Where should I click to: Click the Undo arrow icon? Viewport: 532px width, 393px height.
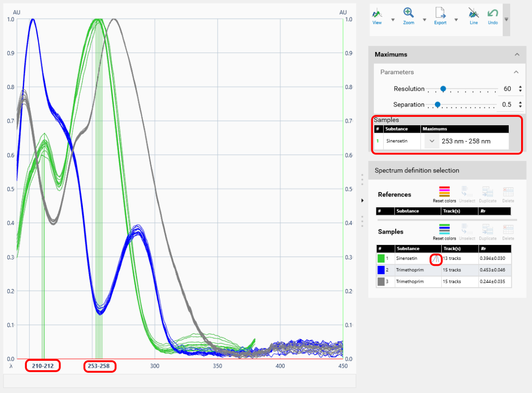(492, 15)
